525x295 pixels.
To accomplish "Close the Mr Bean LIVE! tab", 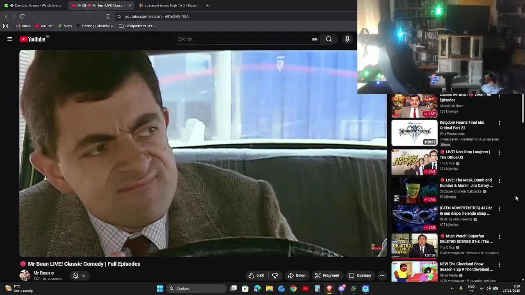I will coord(130,5).
